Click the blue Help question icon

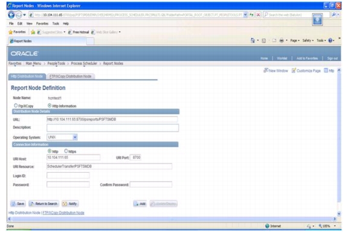330,40
